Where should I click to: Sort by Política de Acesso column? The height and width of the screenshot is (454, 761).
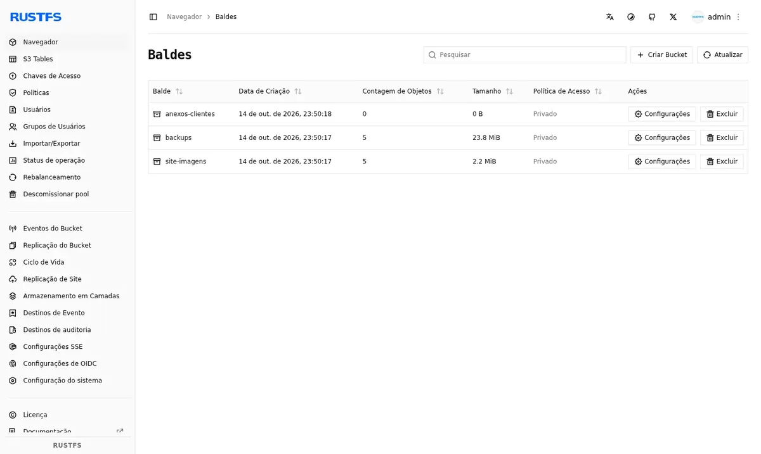(x=598, y=91)
